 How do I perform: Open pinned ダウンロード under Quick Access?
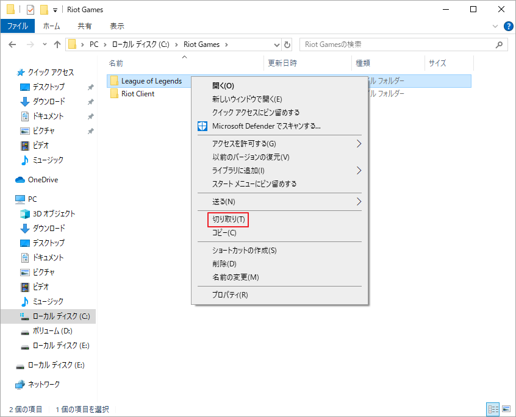point(43,101)
